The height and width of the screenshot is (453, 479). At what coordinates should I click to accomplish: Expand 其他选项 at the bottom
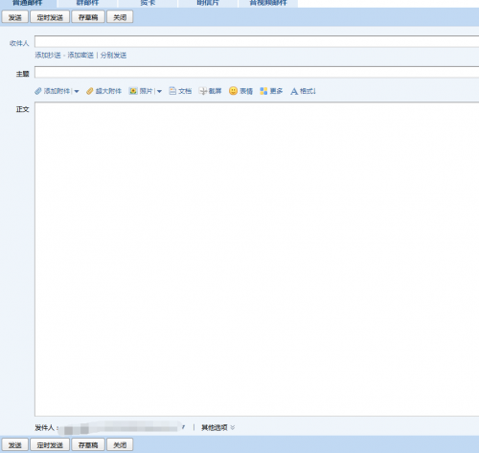[x=217, y=427]
